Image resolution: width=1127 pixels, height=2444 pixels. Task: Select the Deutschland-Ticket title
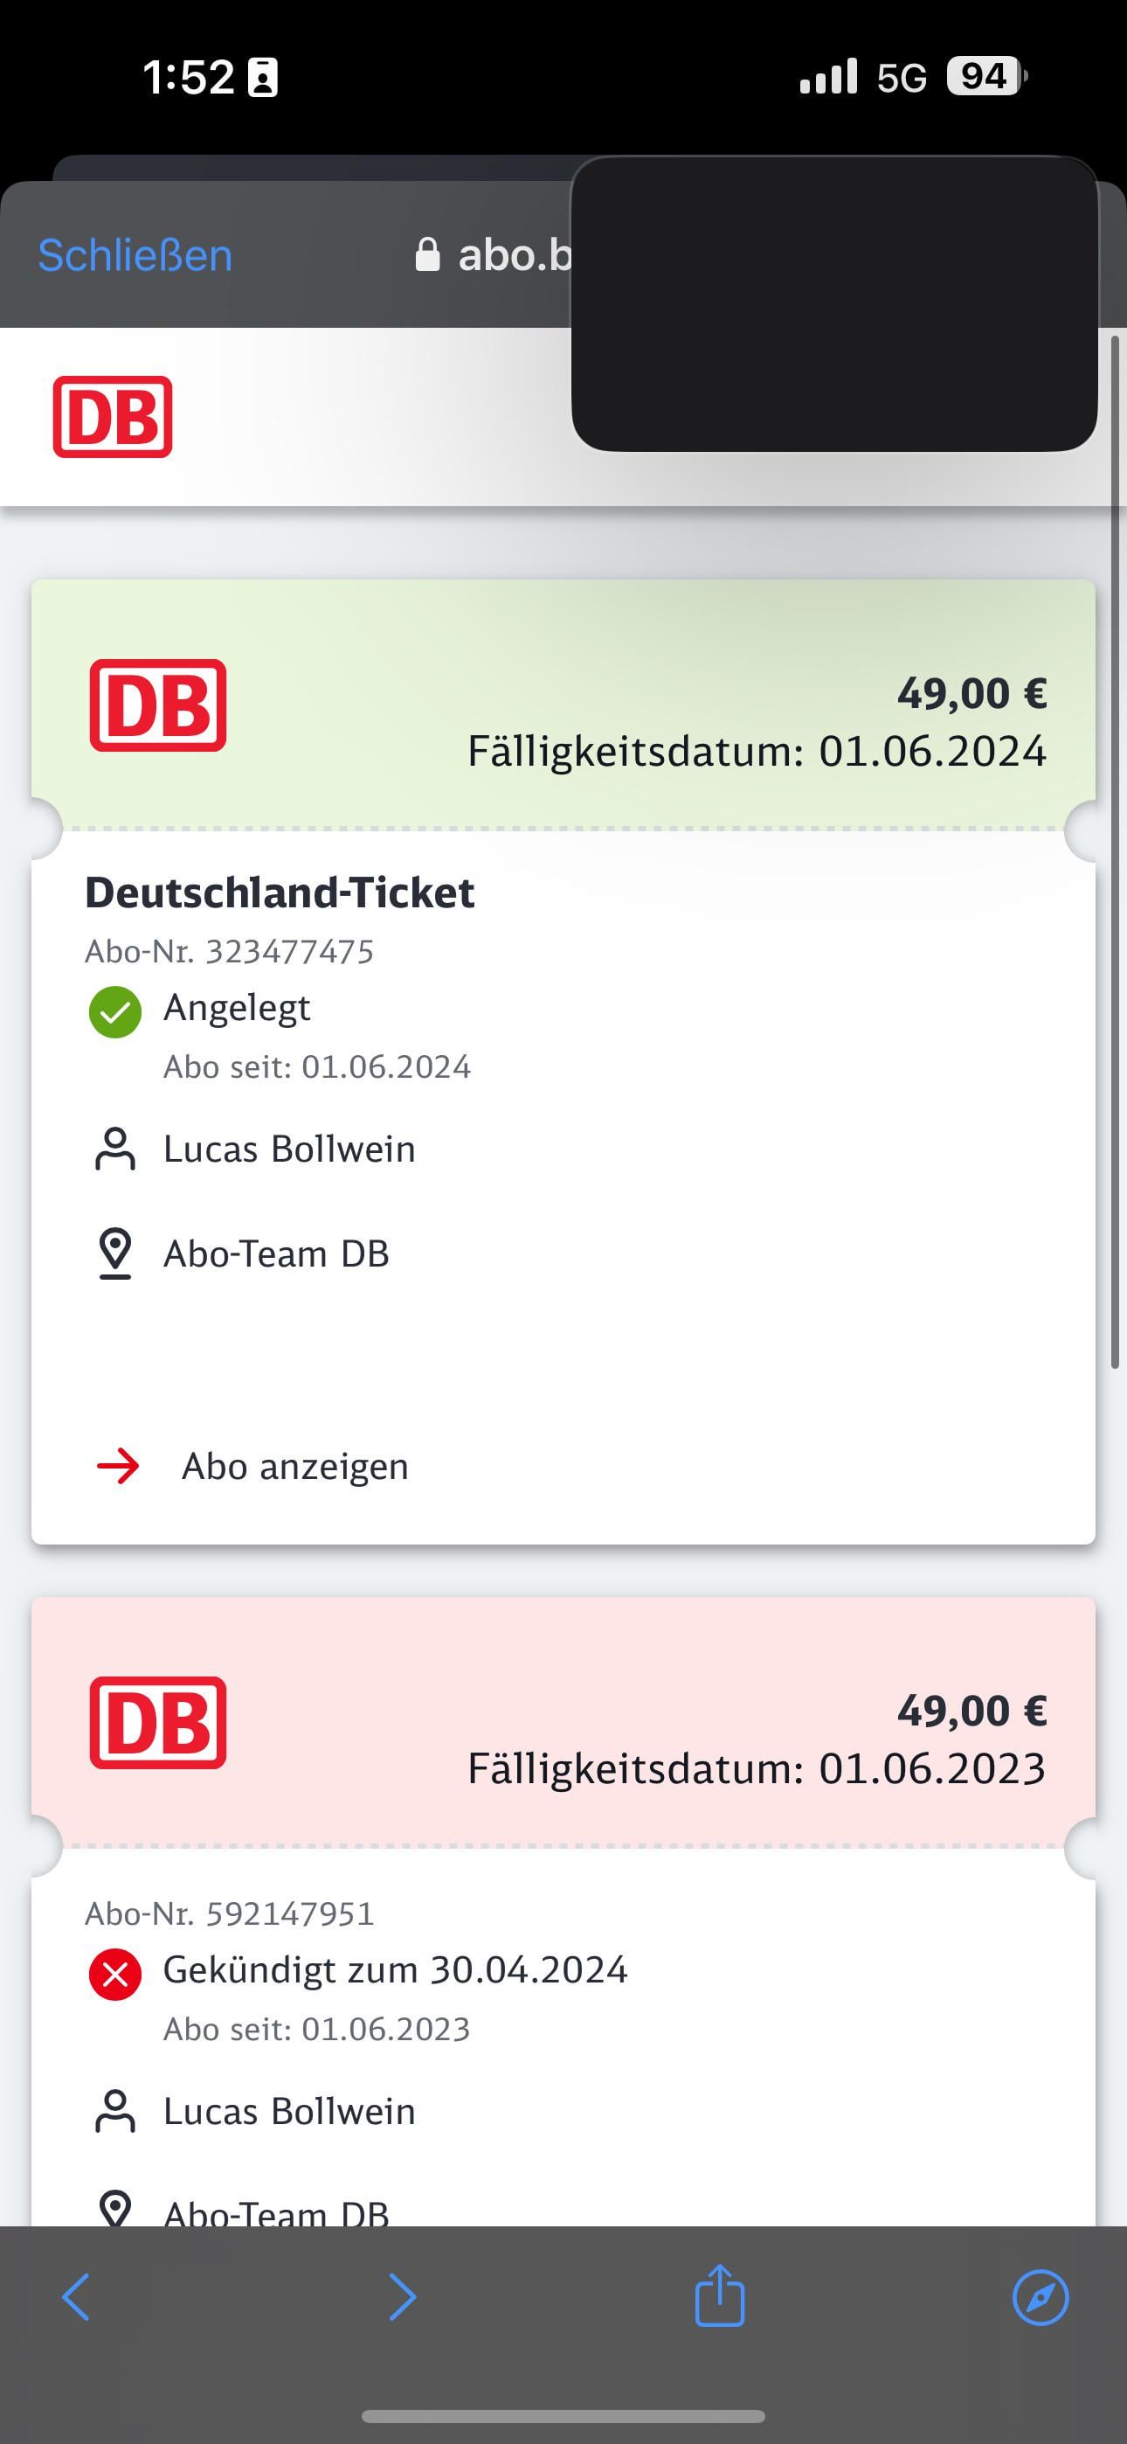[280, 892]
